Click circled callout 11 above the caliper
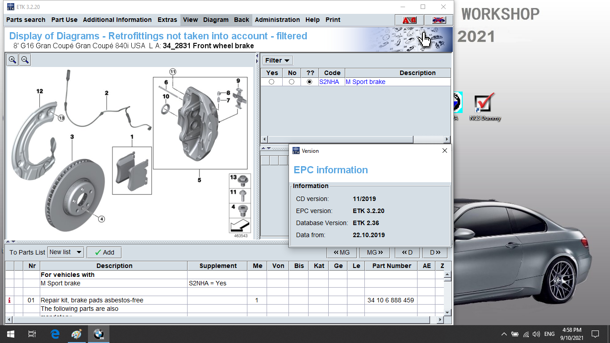This screenshot has height=343, width=610. tap(173, 71)
